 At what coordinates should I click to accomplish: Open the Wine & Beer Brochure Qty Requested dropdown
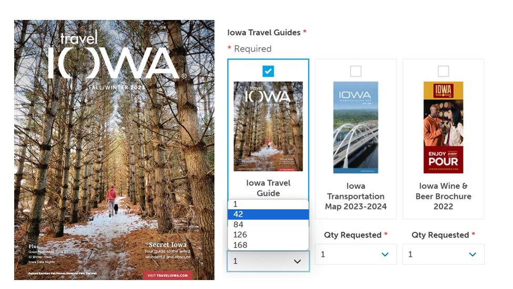point(443,254)
